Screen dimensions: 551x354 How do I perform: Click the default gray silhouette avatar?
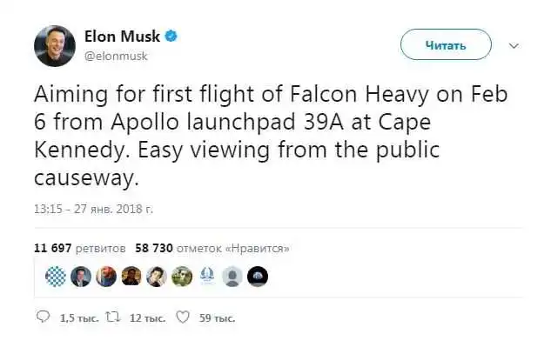click(x=232, y=276)
